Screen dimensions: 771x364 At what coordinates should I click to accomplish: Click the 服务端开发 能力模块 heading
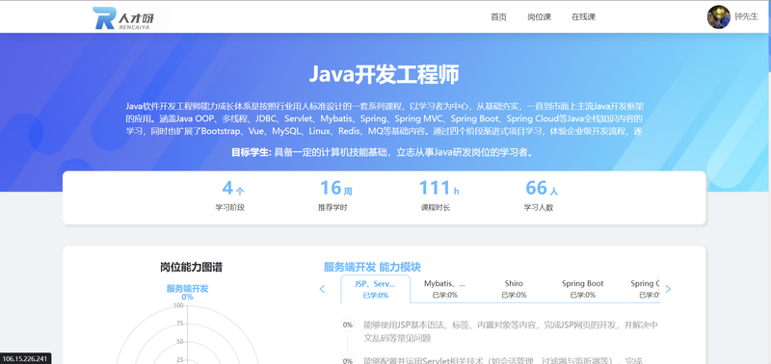372,268
